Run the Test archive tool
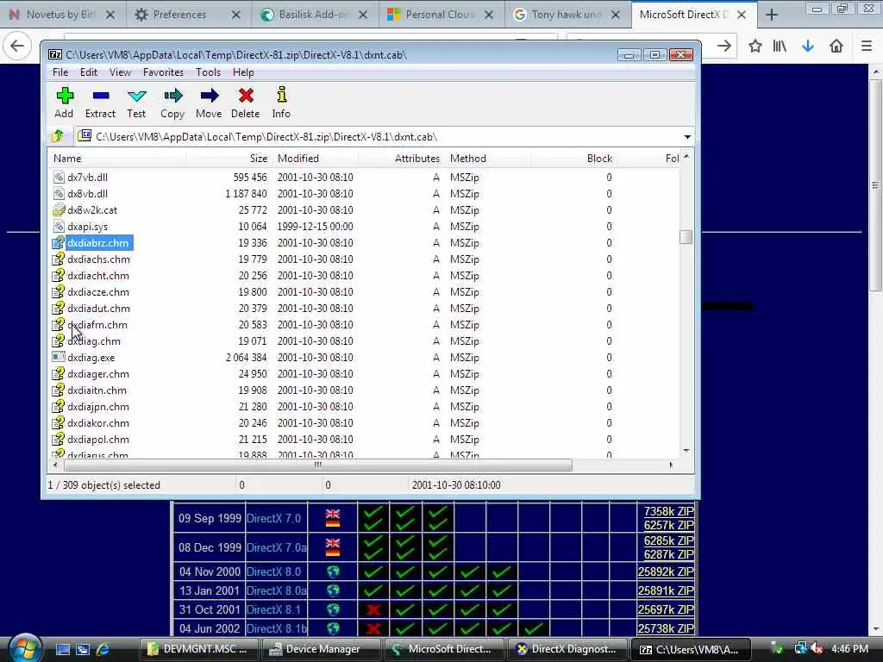The height and width of the screenshot is (662, 883). click(x=136, y=96)
